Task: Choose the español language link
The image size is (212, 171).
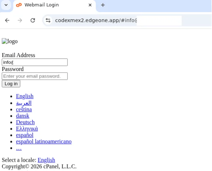Action: tap(25, 135)
